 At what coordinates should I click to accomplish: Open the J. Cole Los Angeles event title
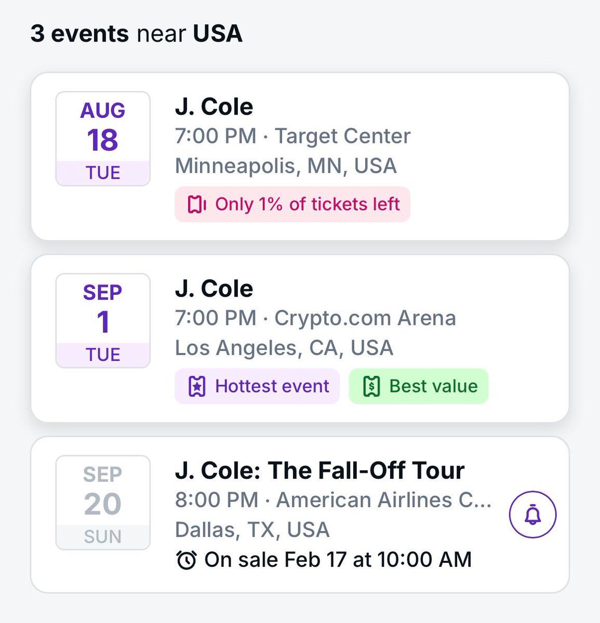tap(214, 289)
